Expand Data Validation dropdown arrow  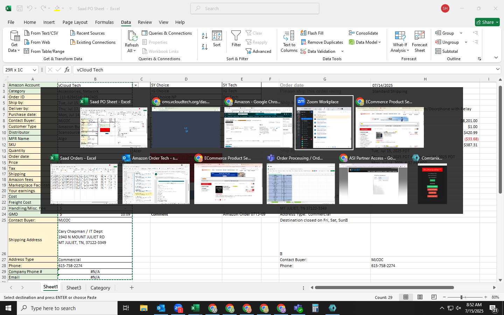point(342,51)
